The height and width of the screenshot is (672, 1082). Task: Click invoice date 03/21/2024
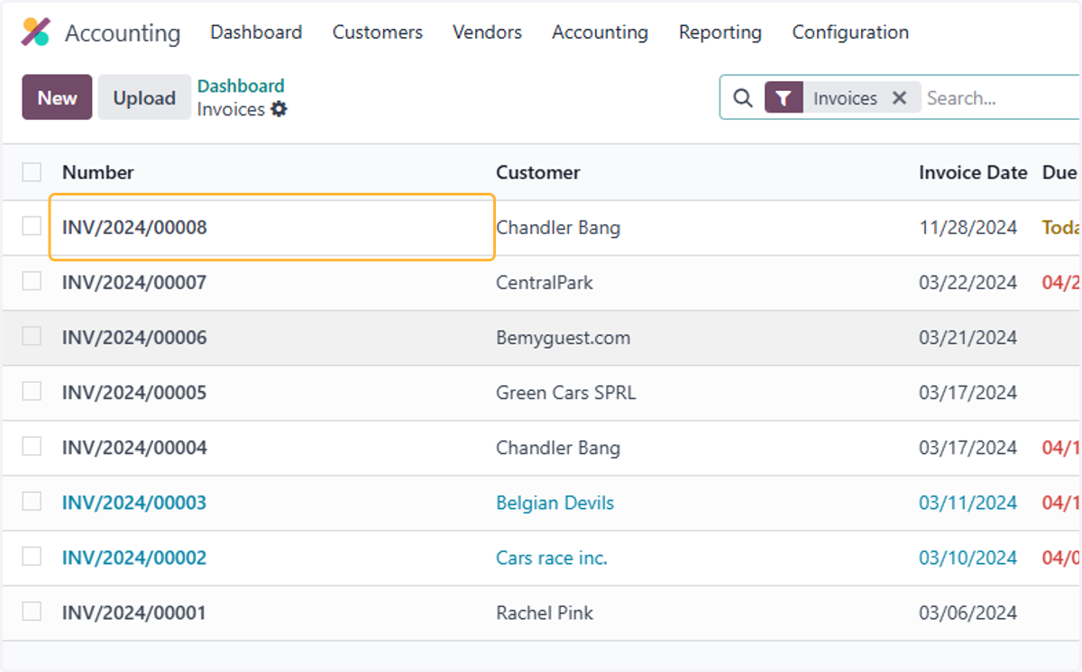(968, 337)
